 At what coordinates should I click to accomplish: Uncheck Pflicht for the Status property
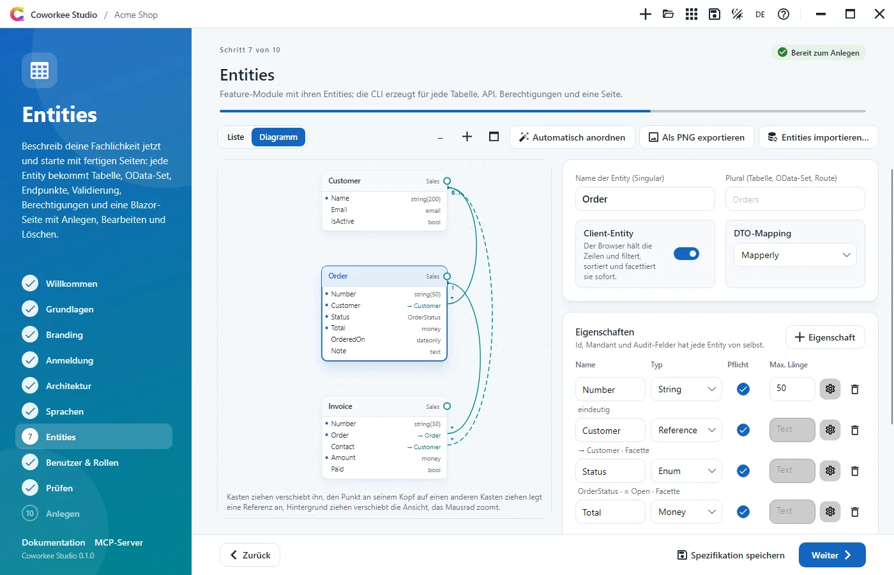click(x=743, y=471)
